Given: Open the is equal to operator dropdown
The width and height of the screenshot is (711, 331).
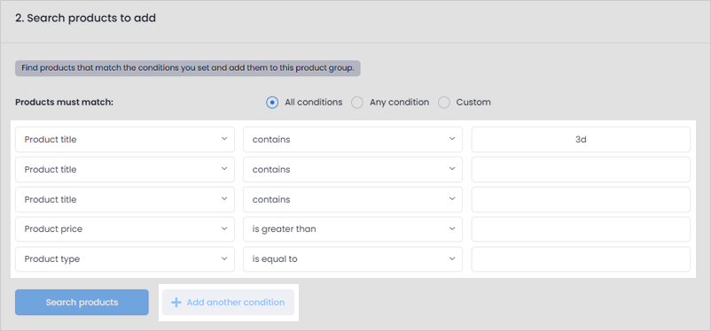Looking at the screenshot, I should pos(353,259).
